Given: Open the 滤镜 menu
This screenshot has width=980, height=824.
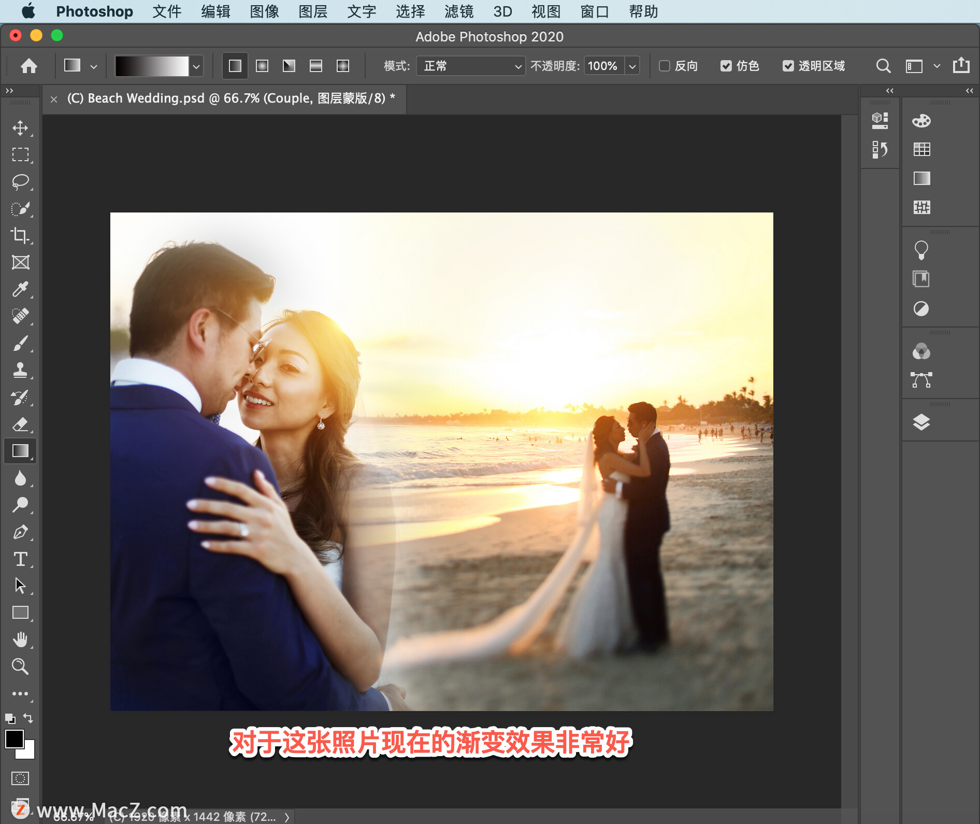Looking at the screenshot, I should [x=459, y=11].
